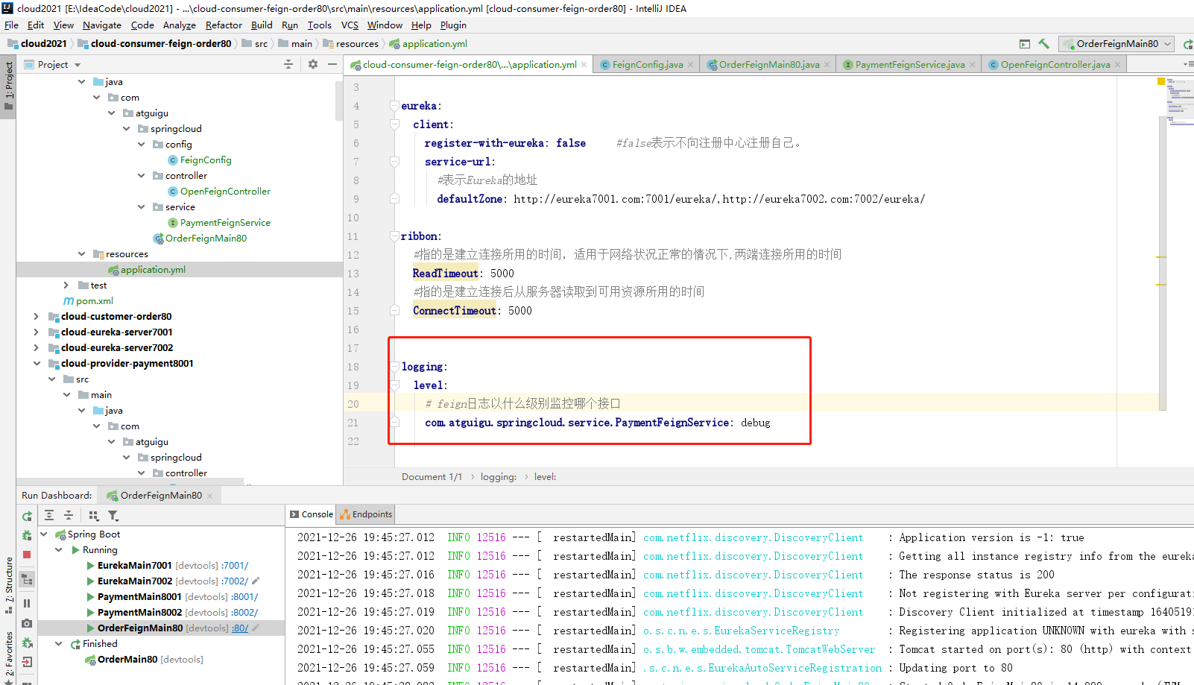The image size is (1194, 685).
Task: Toggle fold marker at client line 5
Action: [394, 124]
